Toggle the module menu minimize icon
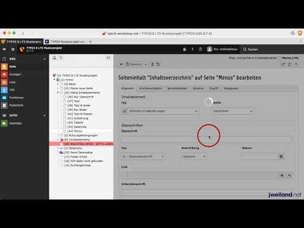Screen dimensions: 304x228 pyautogui.click(x=4, y=49)
